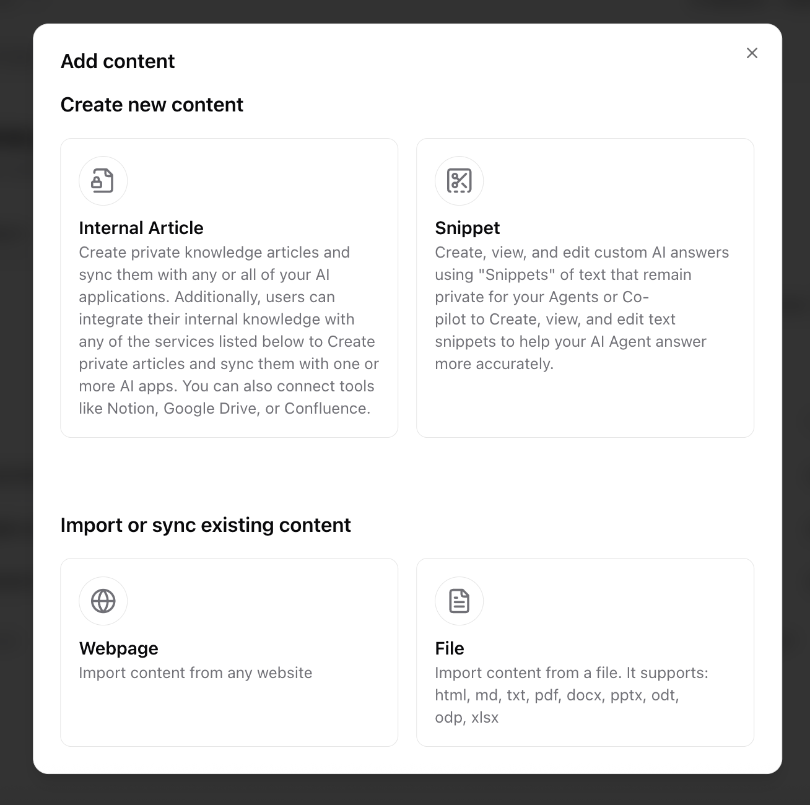The height and width of the screenshot is (805, 810).
Task: Click the Snippet description about custom AI answers
Action: coord(581,308)
